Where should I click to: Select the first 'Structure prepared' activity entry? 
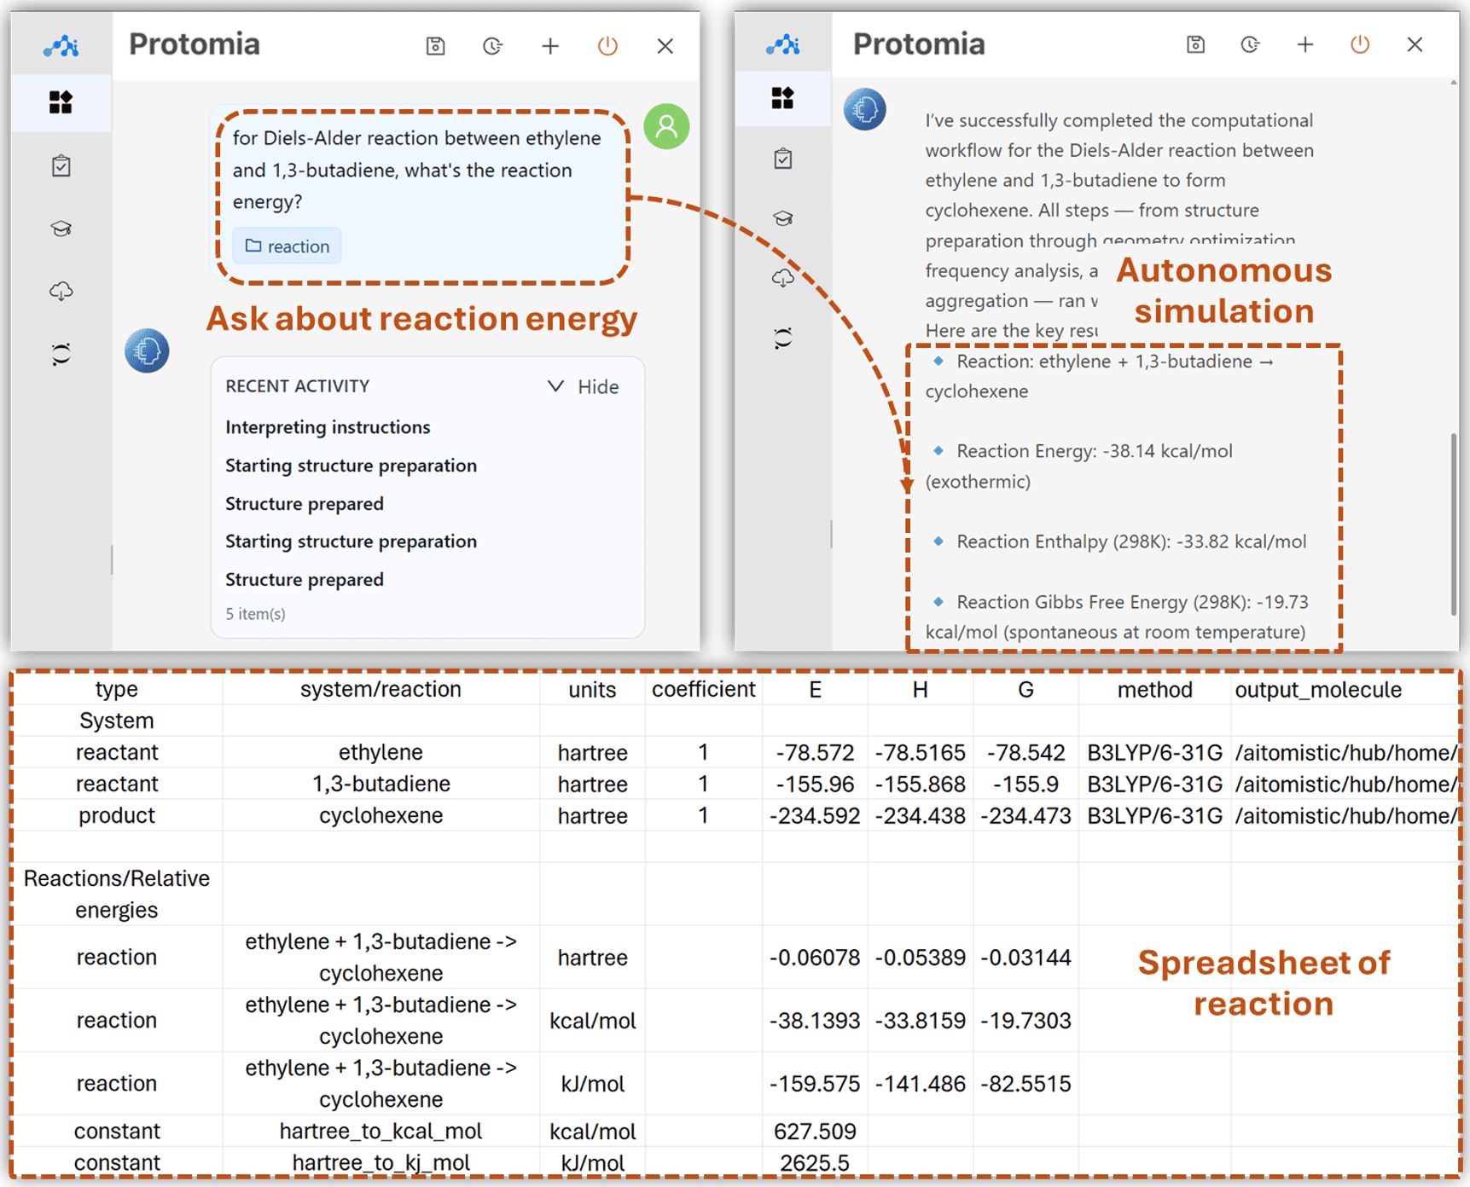(x=305, y=504)
